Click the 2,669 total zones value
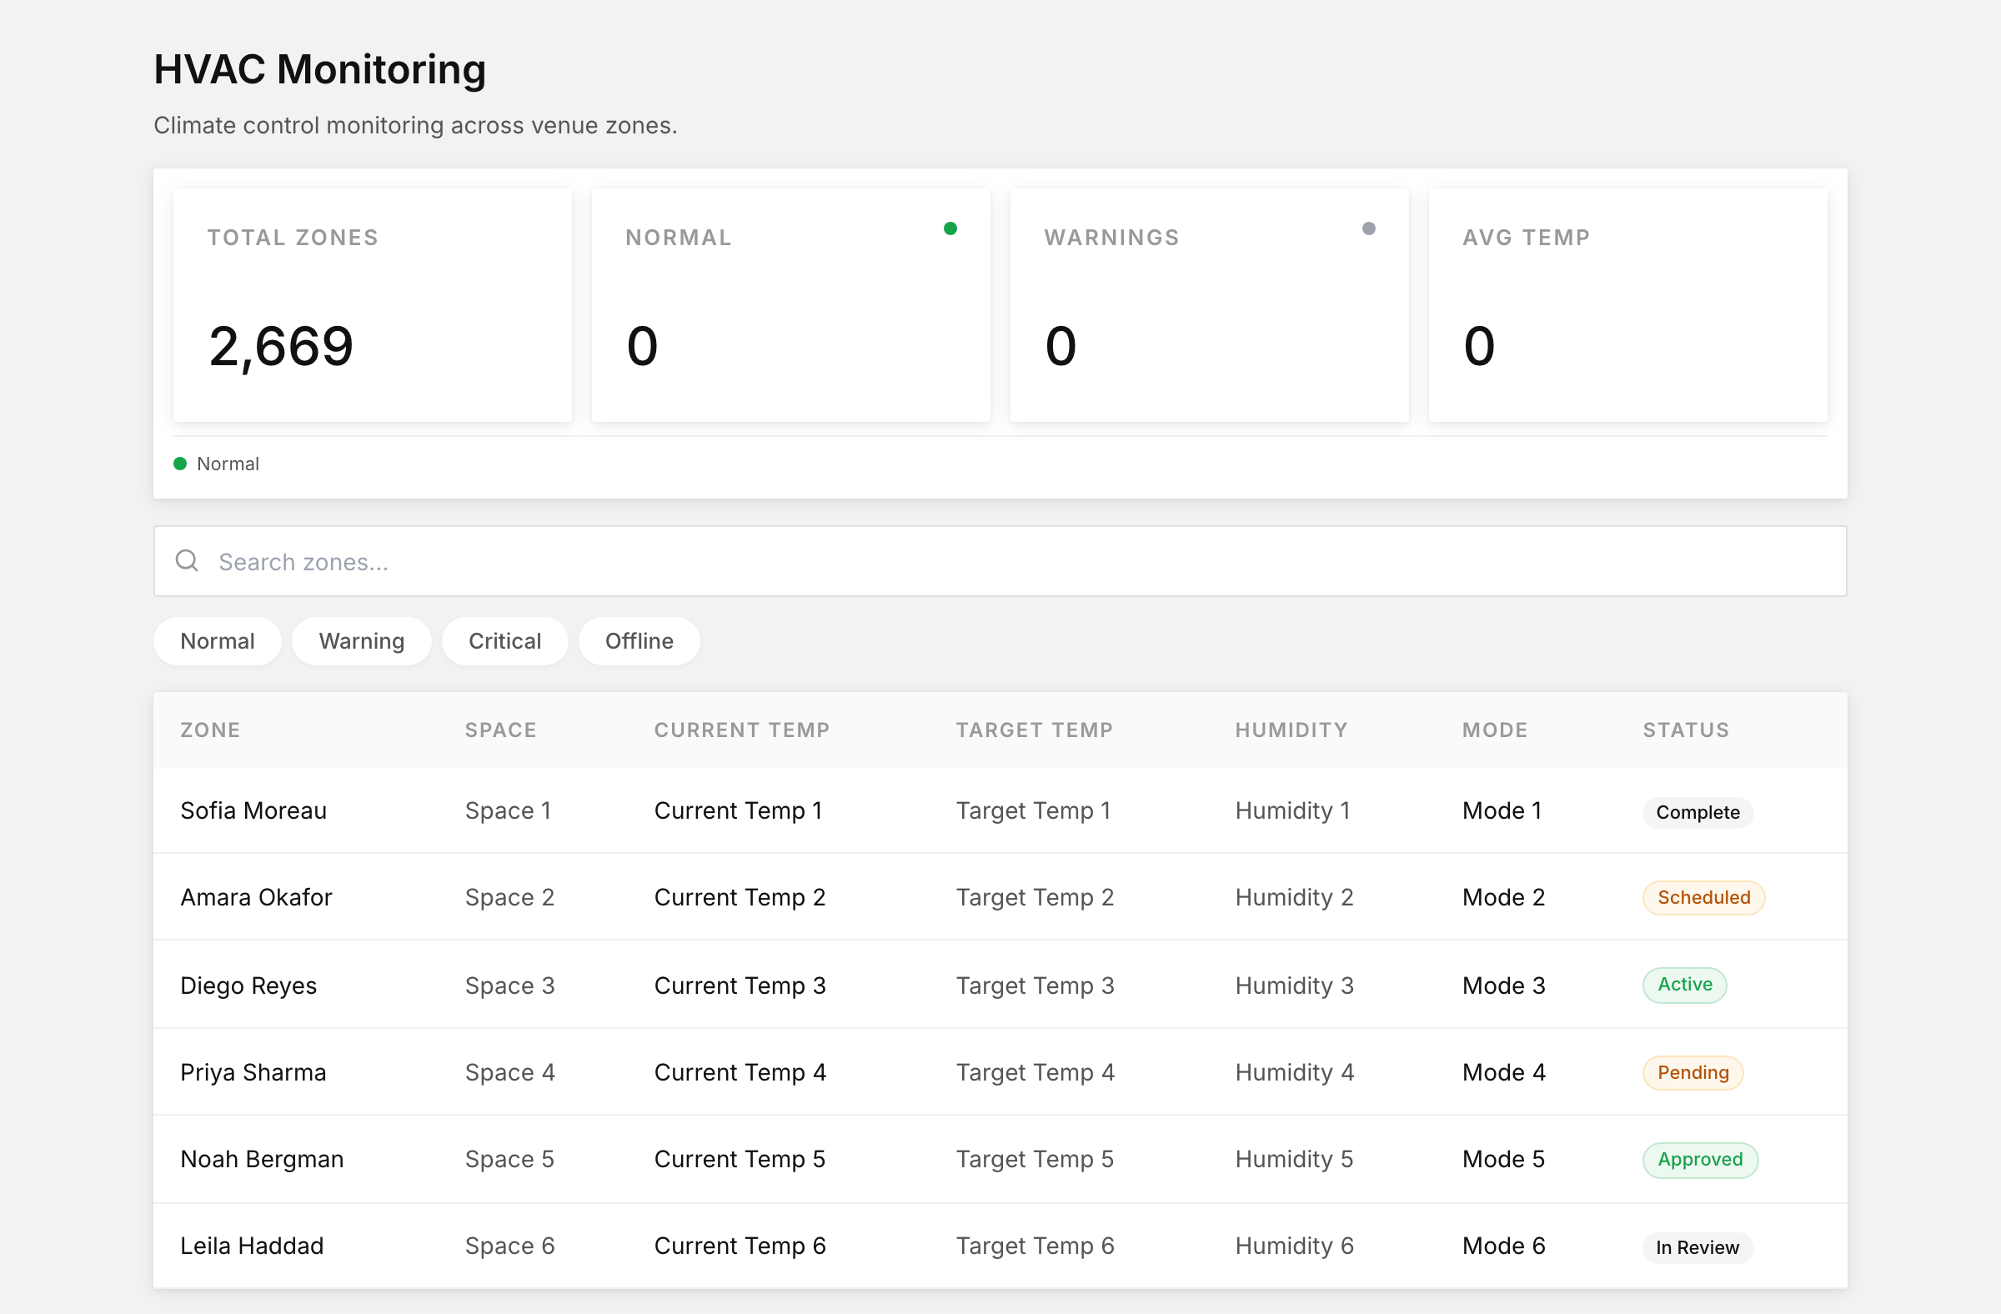The width and height of the screenshot is (2001, 1314). 281,346
